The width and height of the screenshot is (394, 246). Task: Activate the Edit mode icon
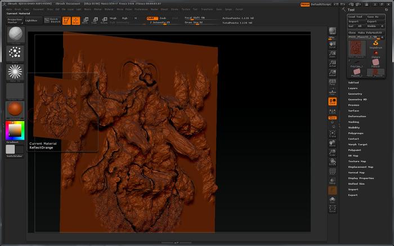pos(66,21)
